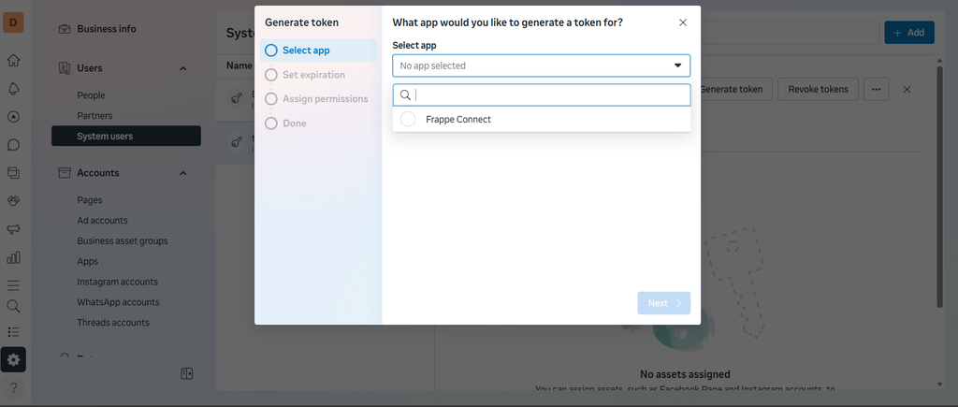Open the handshake icon in left rail

click(x=13, y=201)
